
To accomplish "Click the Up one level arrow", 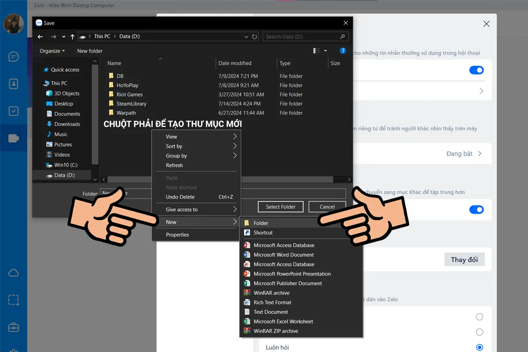I will (x=73, y=37).
